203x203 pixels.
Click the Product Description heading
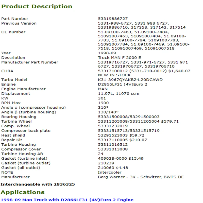tap(37, 7)
